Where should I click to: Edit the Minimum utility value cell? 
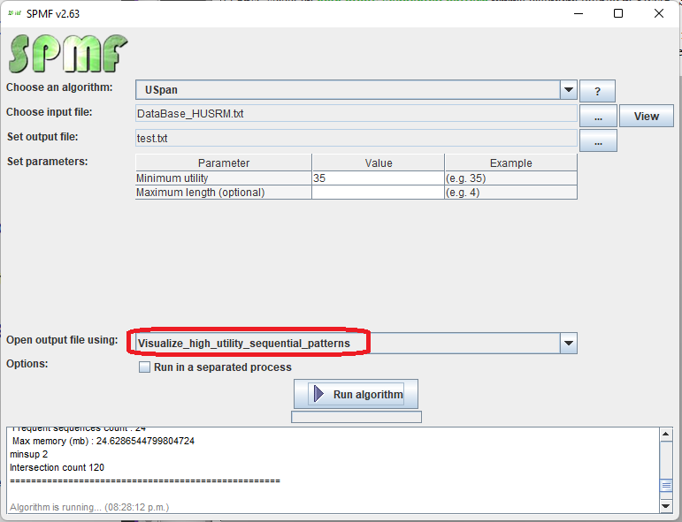click(378, 178)
